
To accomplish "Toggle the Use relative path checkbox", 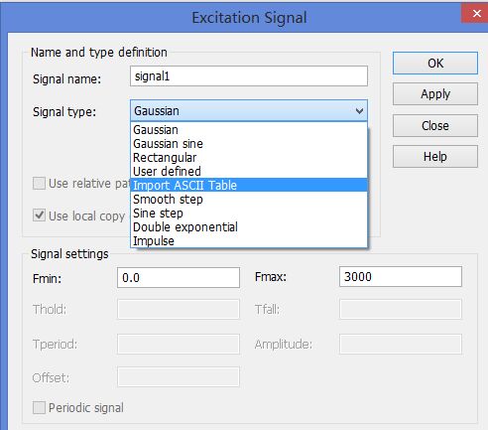I will click(x=39, y=183).
